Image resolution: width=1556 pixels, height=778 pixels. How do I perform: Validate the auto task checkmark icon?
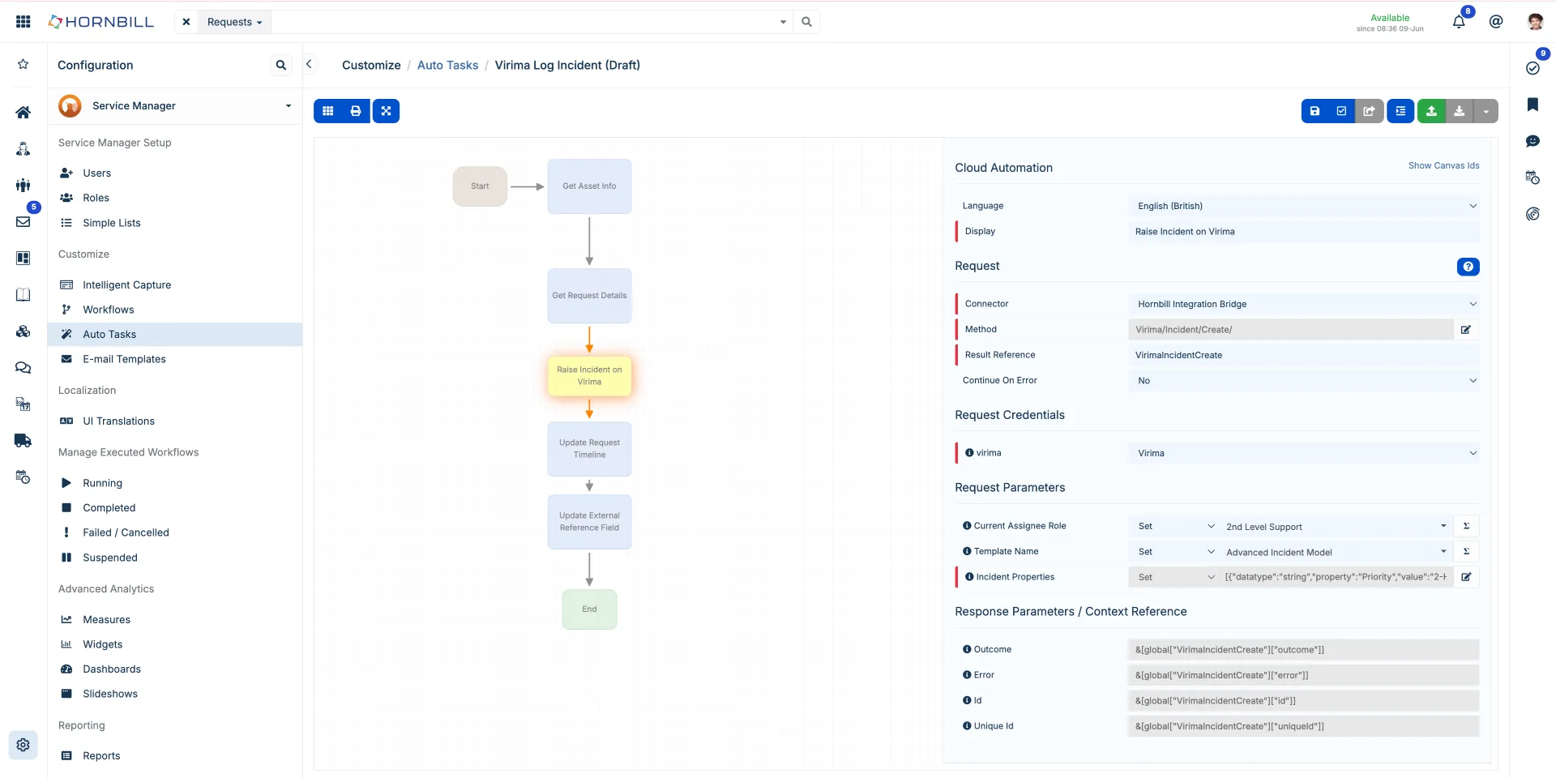point(1341,111)
